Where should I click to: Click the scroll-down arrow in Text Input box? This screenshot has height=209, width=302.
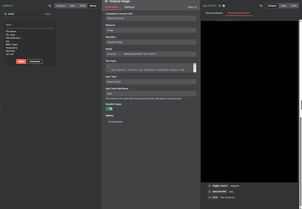(x=195, y=68)
